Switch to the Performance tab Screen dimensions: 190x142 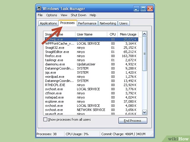click(87, 23)
